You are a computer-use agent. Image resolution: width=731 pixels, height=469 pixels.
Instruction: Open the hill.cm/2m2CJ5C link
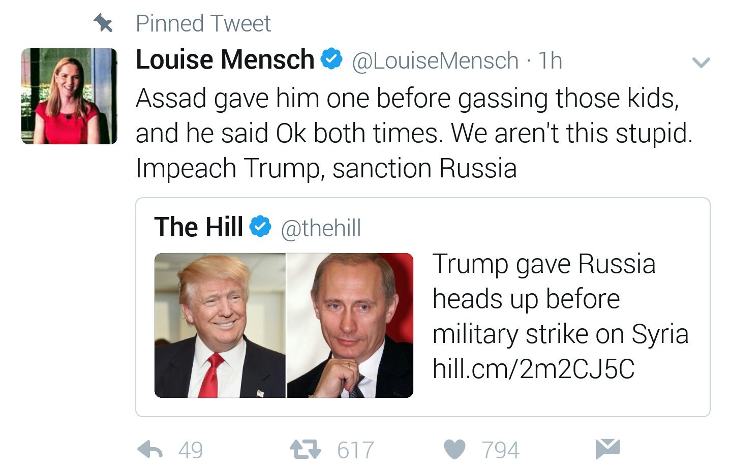(x=534, y=369)
